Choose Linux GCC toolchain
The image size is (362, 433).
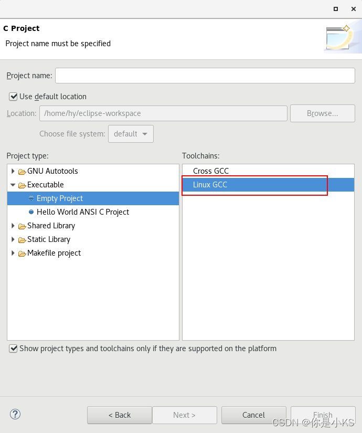pos(268,185)
